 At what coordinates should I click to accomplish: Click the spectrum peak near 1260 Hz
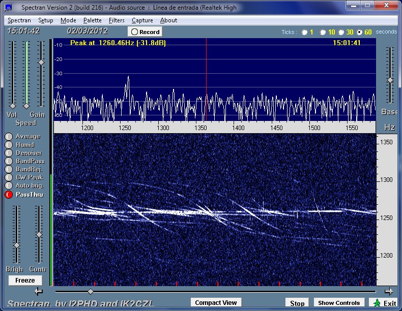[x=128, y=77]
